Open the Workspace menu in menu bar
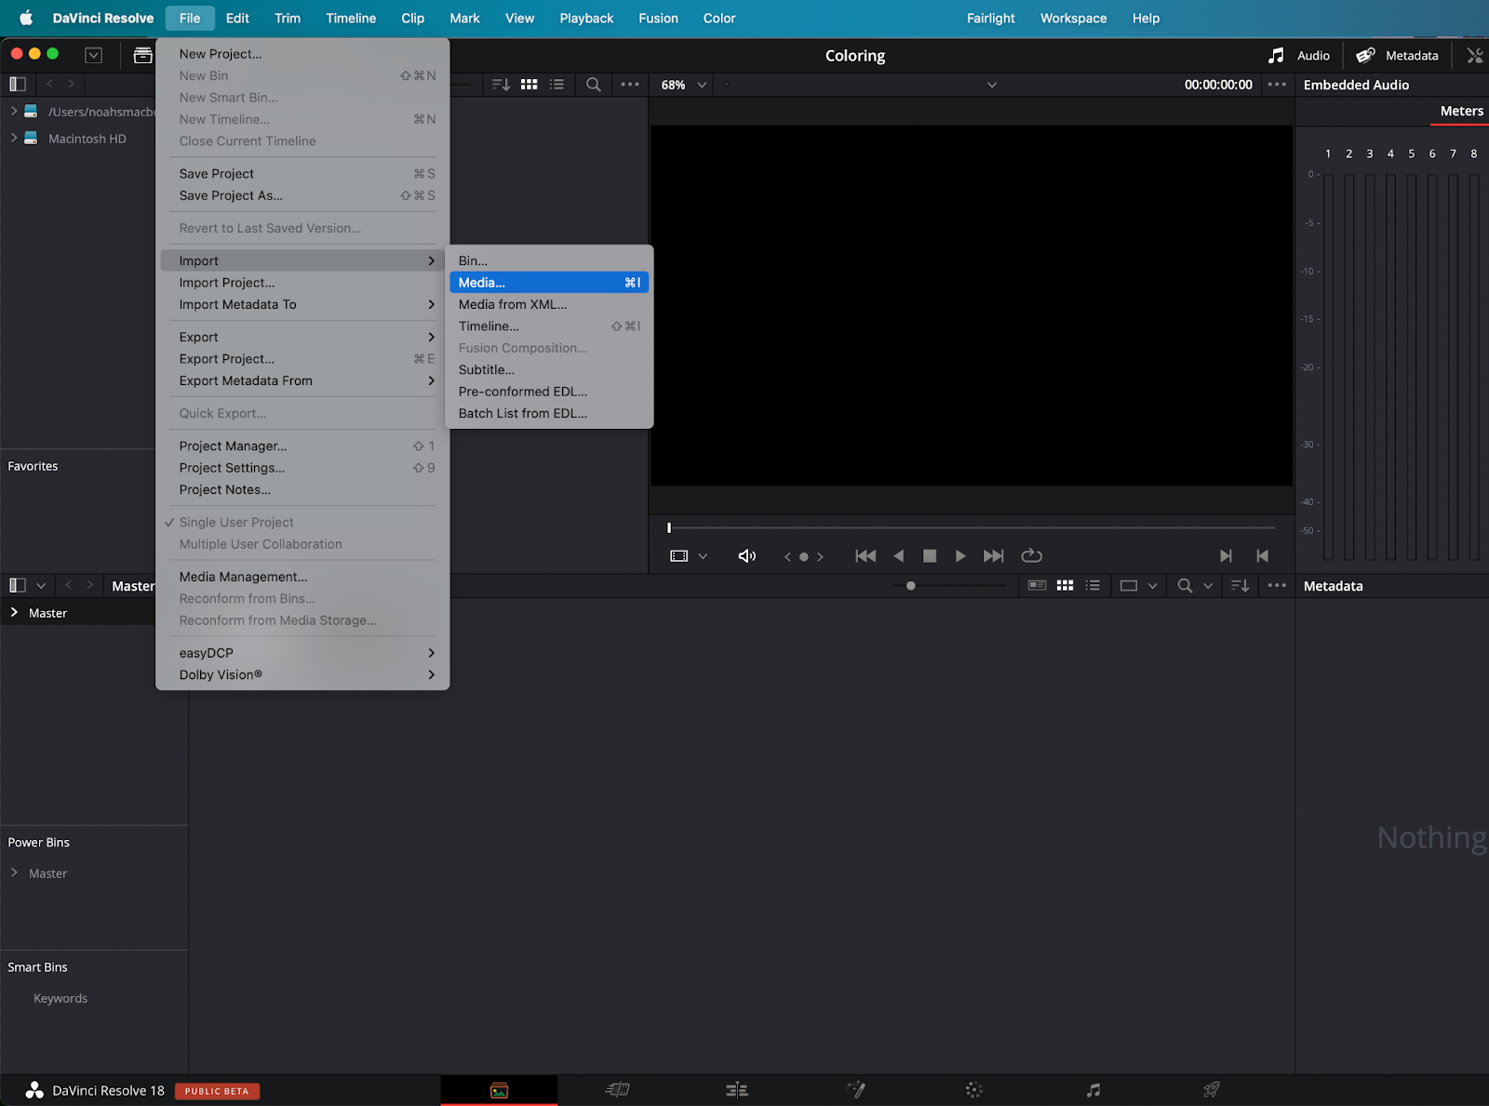1489x1106 pixels. pos(1073,18)
